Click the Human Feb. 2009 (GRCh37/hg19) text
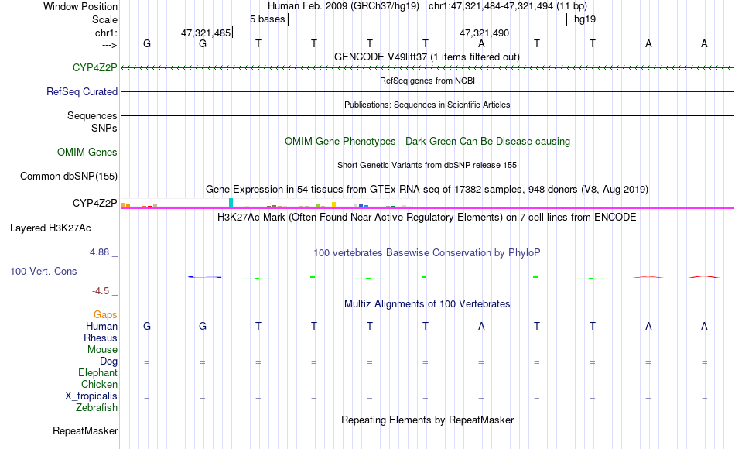Image resolution: width=735 pixels, height=449 pixels. click(345, 6)
